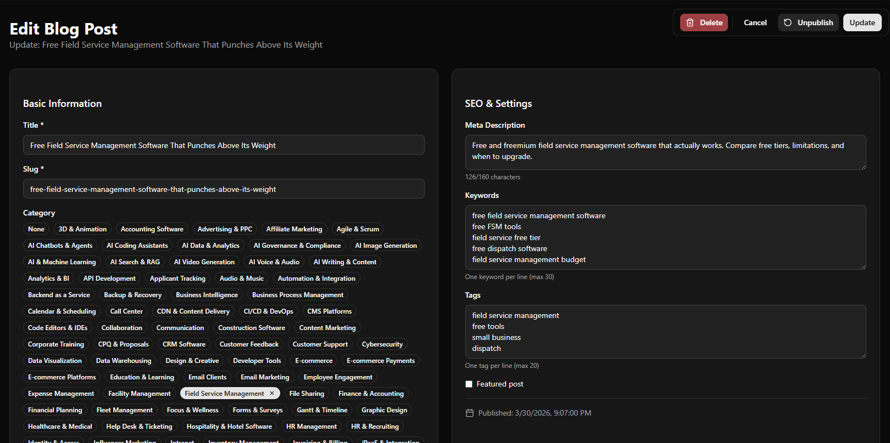Select the None category chip
The image size is (890, 443).
click(36, 229)
